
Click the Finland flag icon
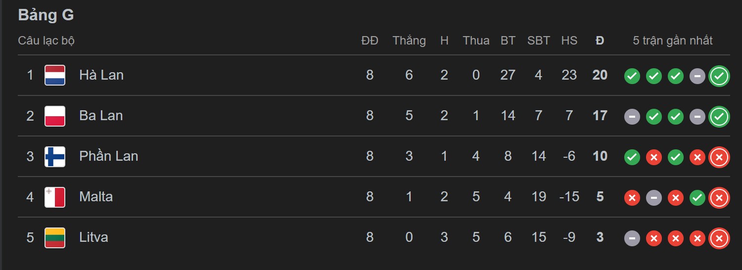coord(55,156)
